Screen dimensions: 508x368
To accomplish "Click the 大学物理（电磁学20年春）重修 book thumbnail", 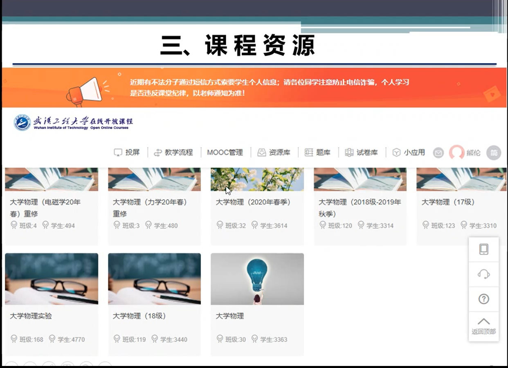I will pos(52,179).
